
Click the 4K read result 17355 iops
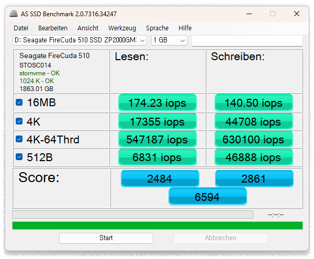click(x=158, y=121)
